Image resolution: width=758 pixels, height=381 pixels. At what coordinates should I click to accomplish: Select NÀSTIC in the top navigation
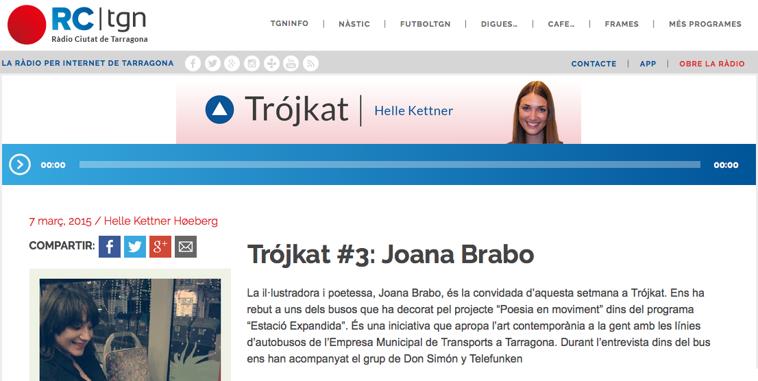(354, 24)
